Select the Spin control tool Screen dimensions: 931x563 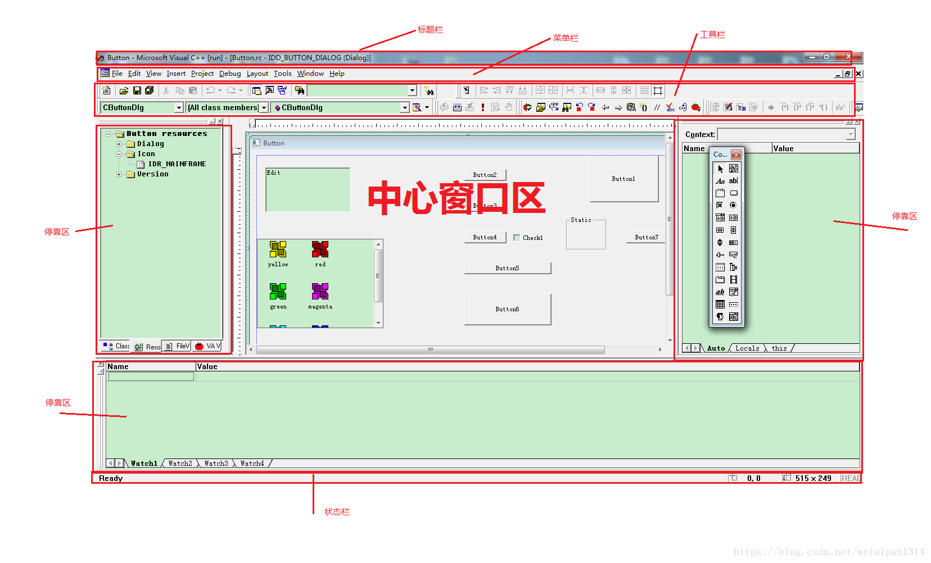[720, 242]
